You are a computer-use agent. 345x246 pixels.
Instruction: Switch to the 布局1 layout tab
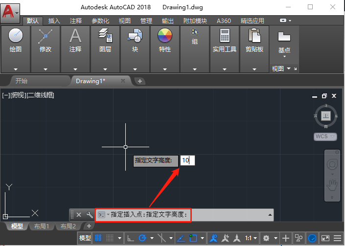[42, 226]
